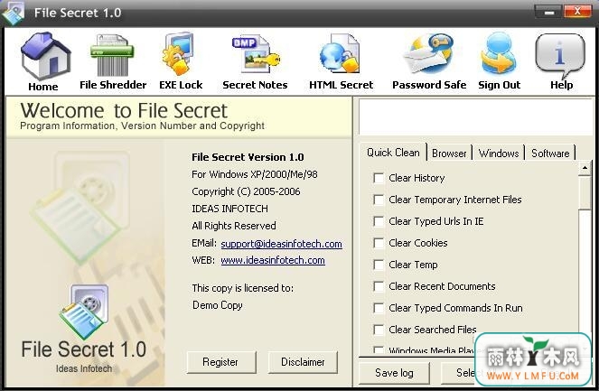Click the checklist scrollbar thumb
This screenshot has height=391, width=599.
click(585, 192)
